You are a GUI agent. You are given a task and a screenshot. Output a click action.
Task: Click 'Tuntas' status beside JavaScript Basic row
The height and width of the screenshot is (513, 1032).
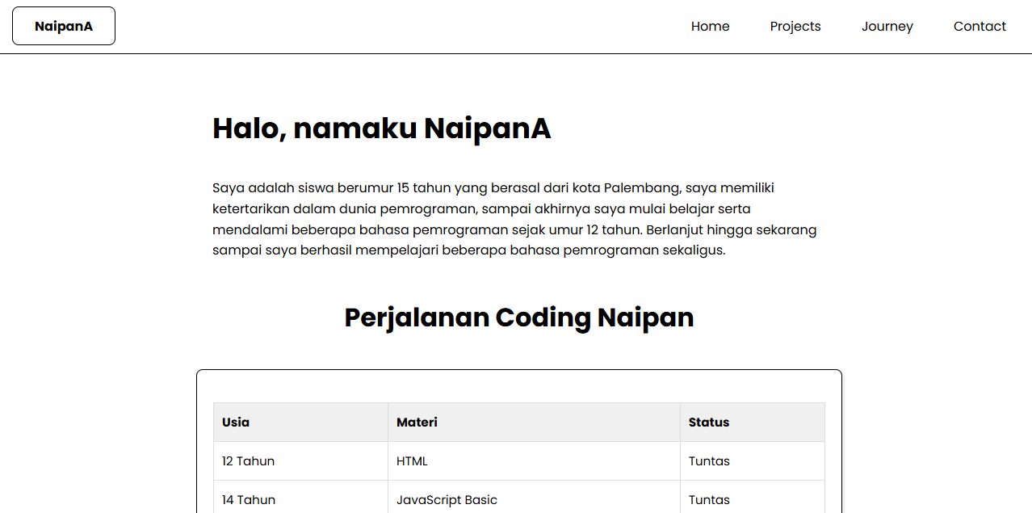709,499
